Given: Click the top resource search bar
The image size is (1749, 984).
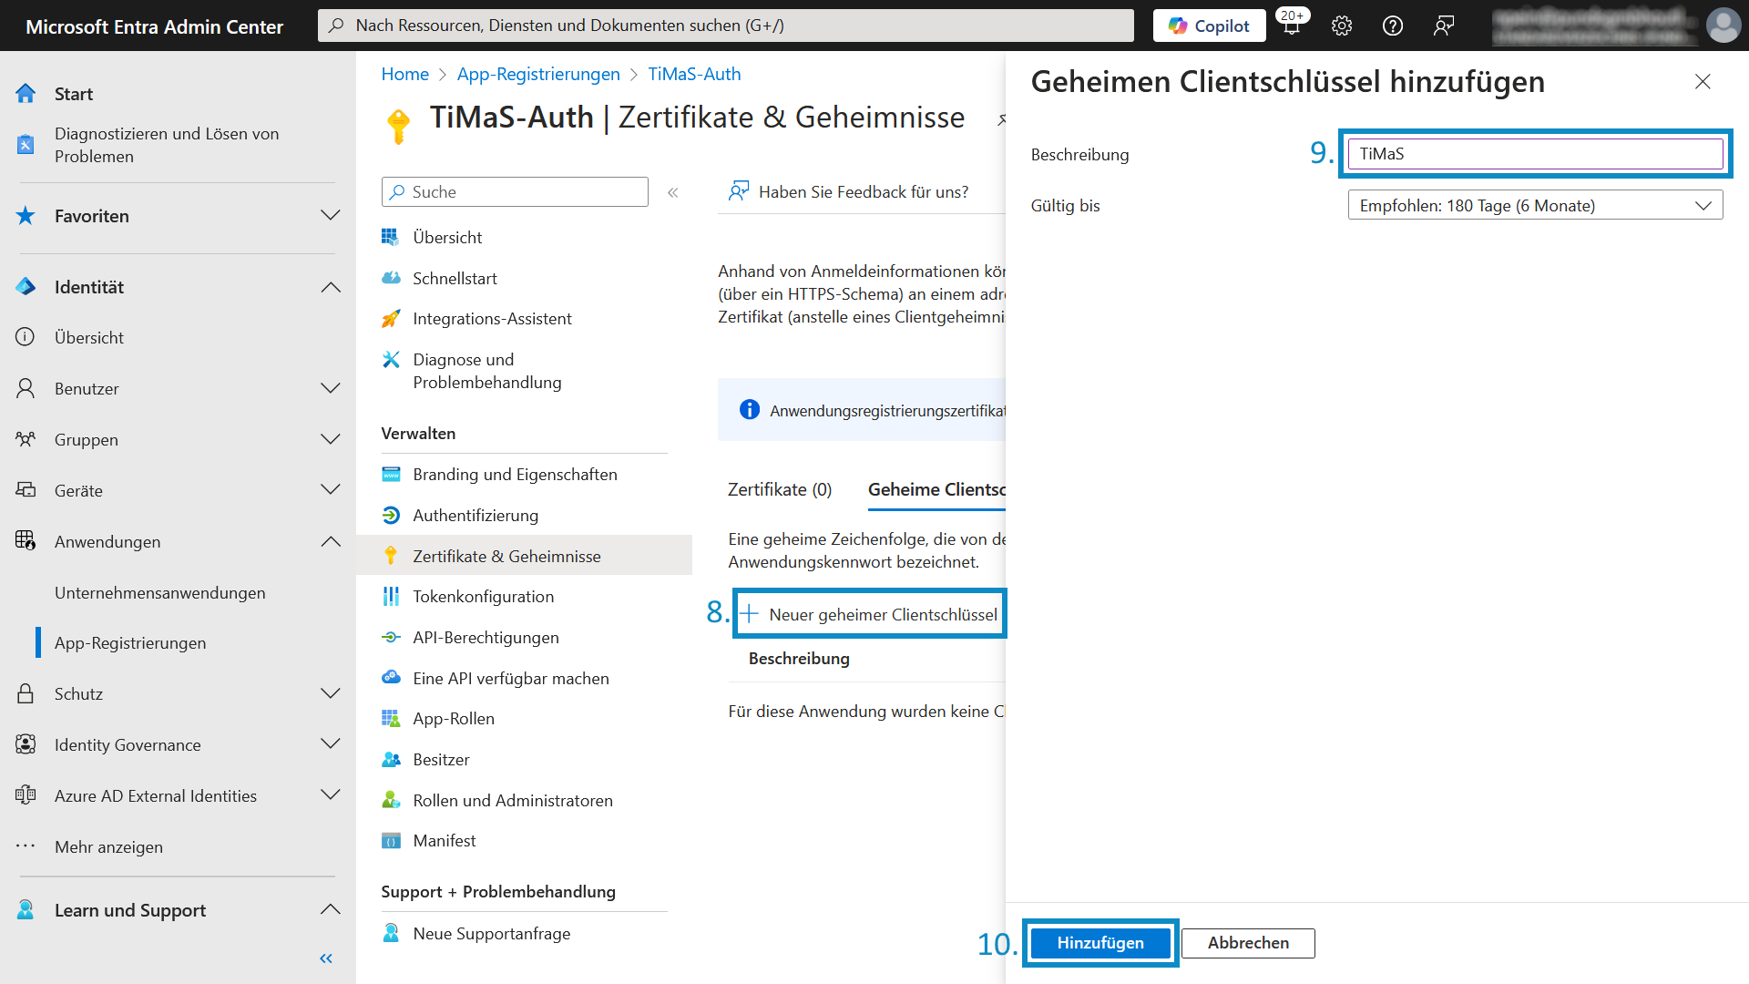Looking at the screenshot, I should pyautogui.click(x=726, y=26).
